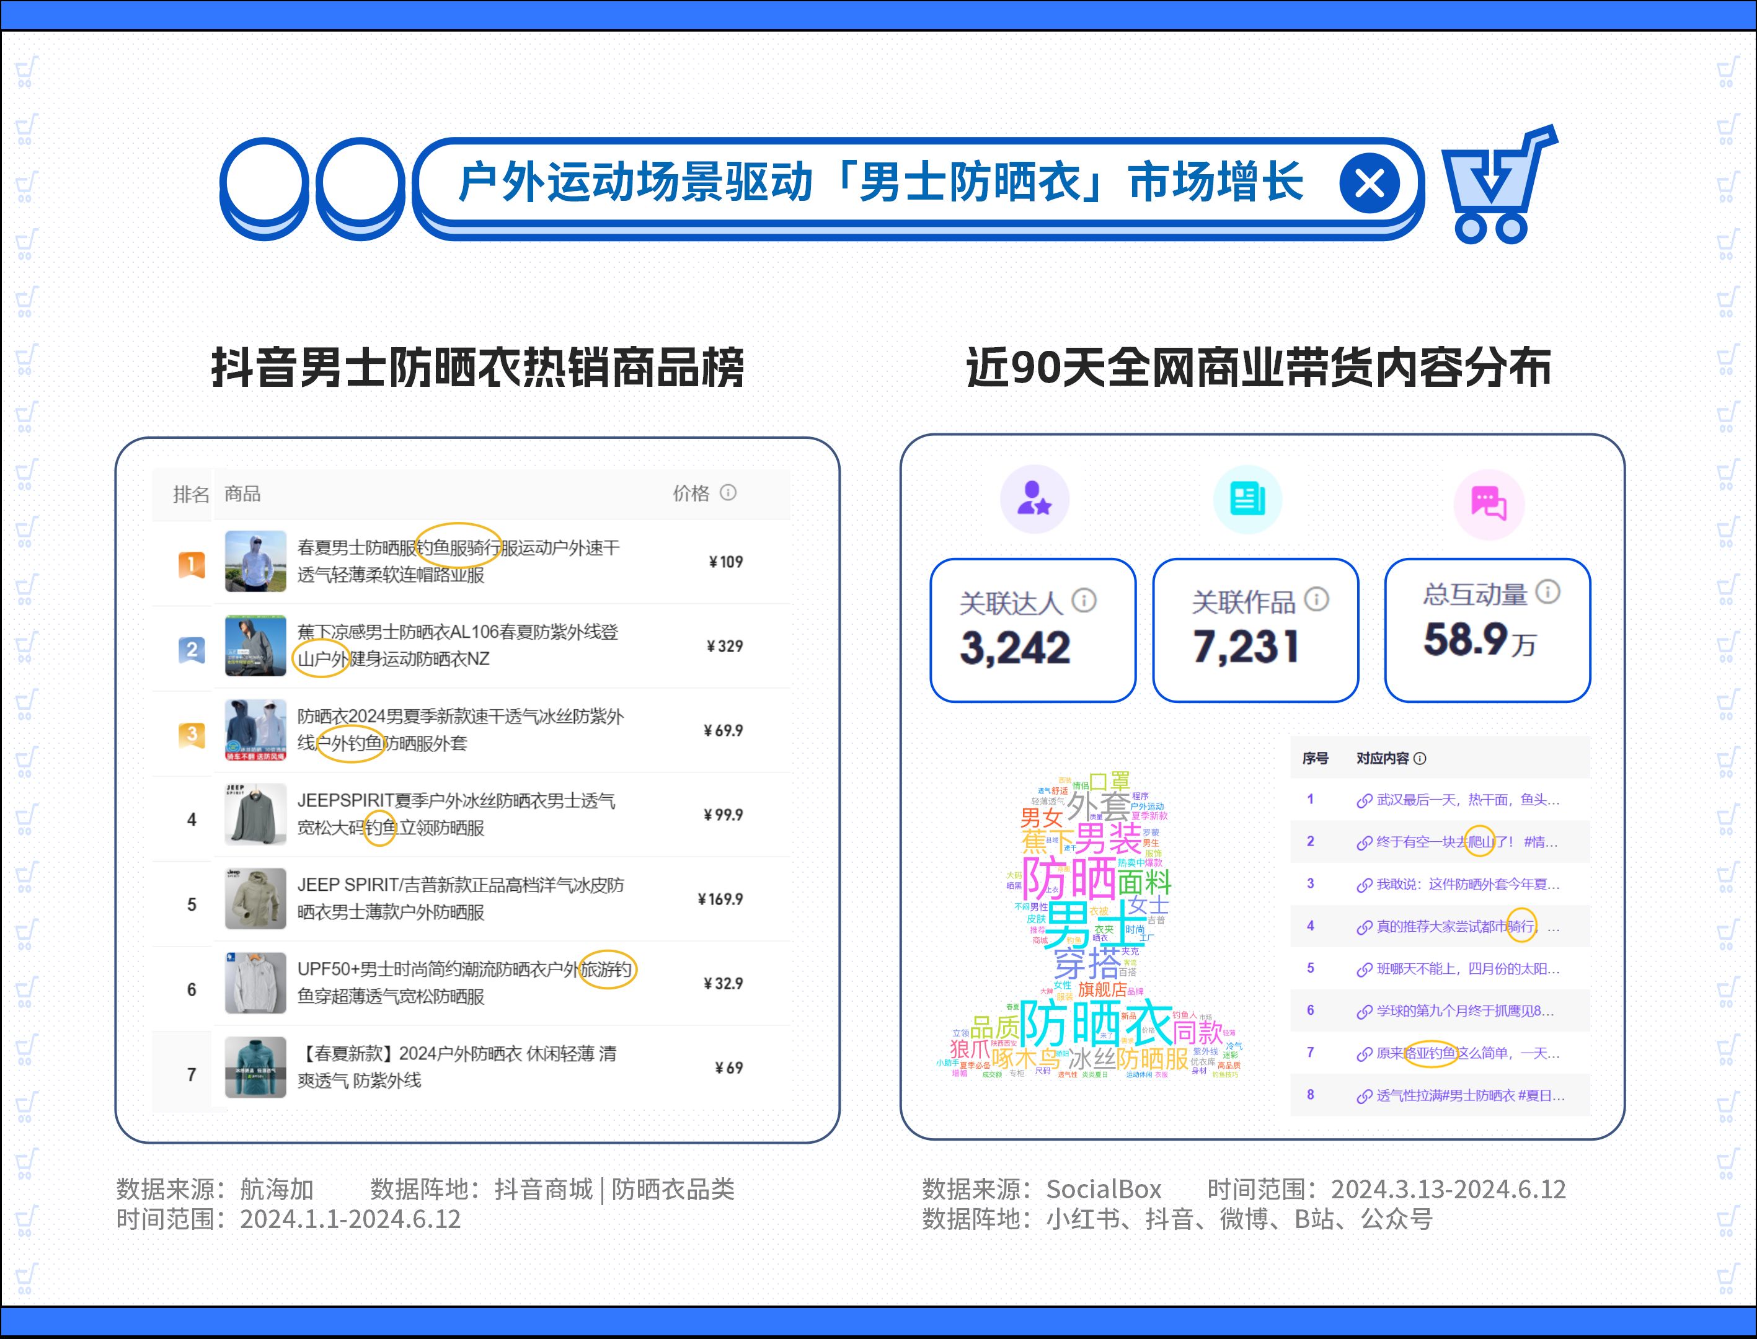Click the orange rank 1 badge
This screenshot has height=1339, width=1757.
coord(192,565)
